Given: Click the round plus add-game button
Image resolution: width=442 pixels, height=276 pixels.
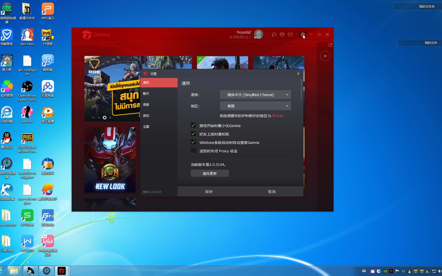Looking at the screenshot, I should click(325, 56).
